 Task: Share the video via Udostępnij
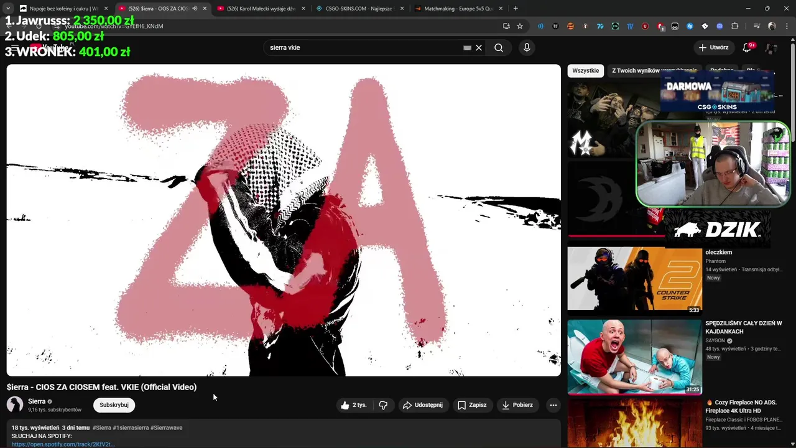[x=423, y=405]
